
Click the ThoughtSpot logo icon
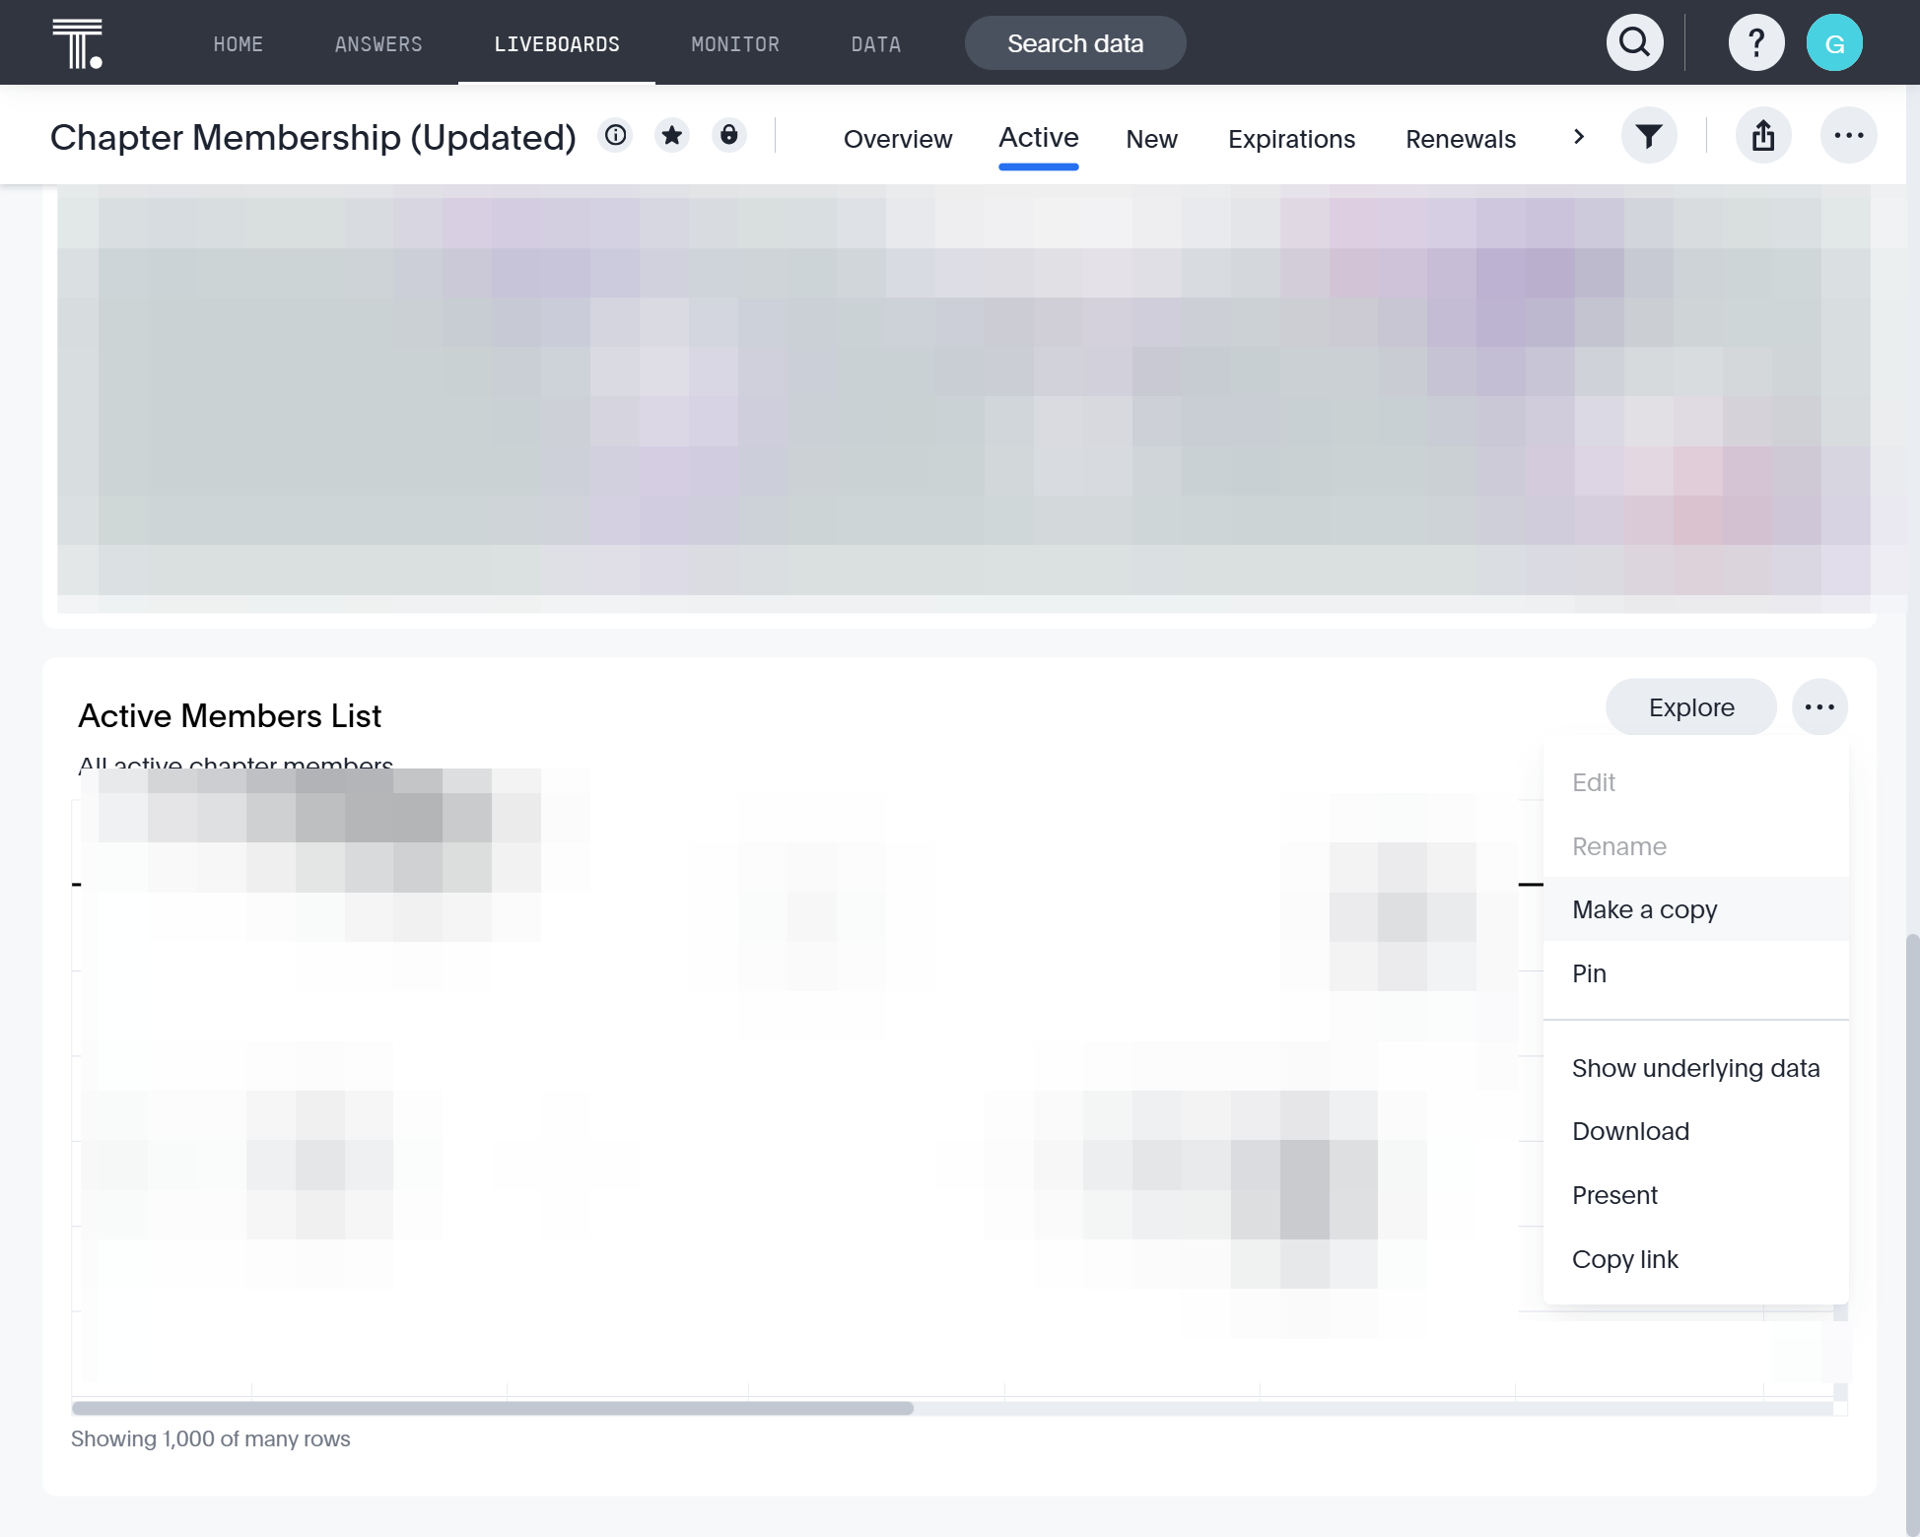coord(77,43)
